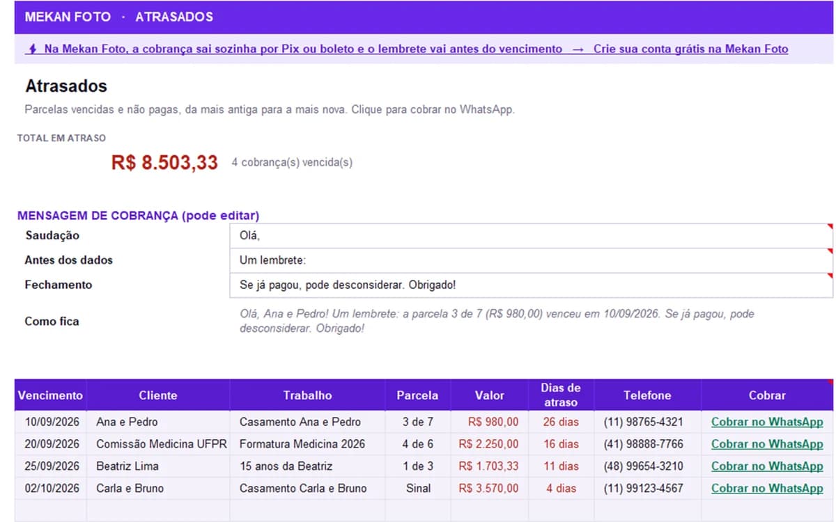The image size is (836, 522).
Task: Select the Telefone column header
Action: (647, 395)
